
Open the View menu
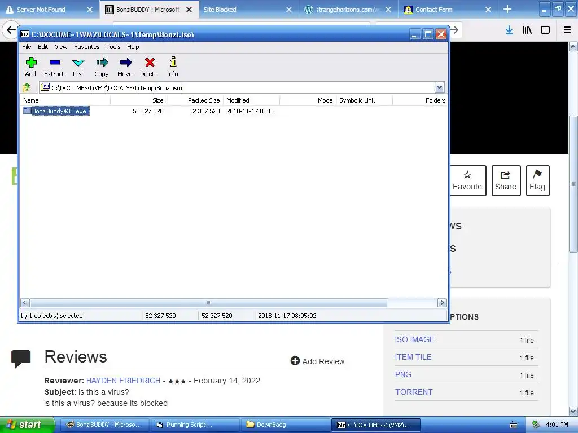pyautogui.click(x=61, y=47)
